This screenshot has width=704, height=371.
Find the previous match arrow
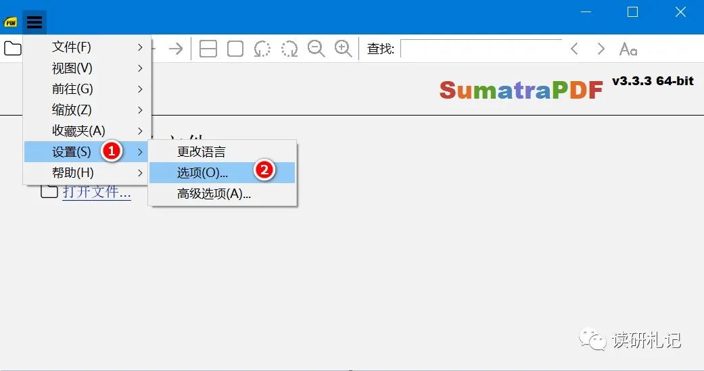[x=573, y=49]
